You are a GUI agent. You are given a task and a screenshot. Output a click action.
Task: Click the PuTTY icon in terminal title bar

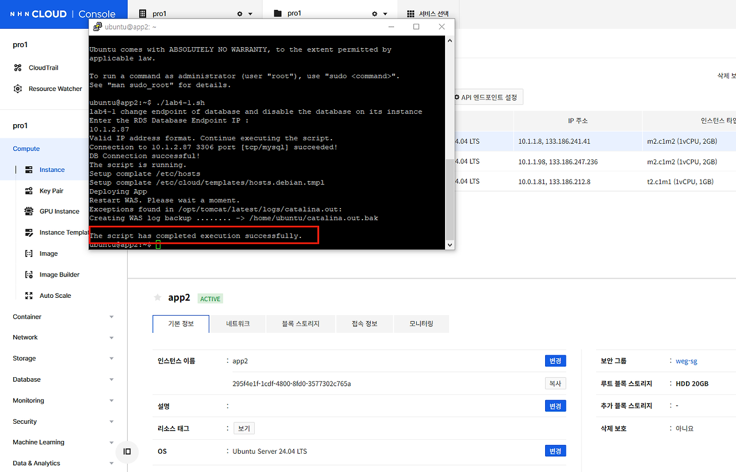click(x=97, y=26)
